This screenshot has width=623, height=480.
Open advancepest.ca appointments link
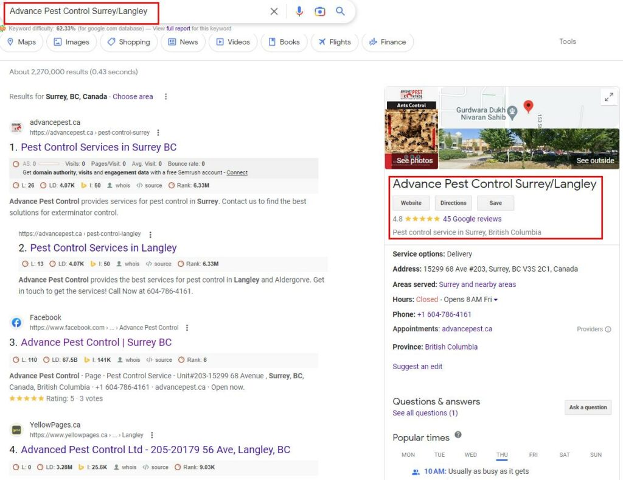467,329
